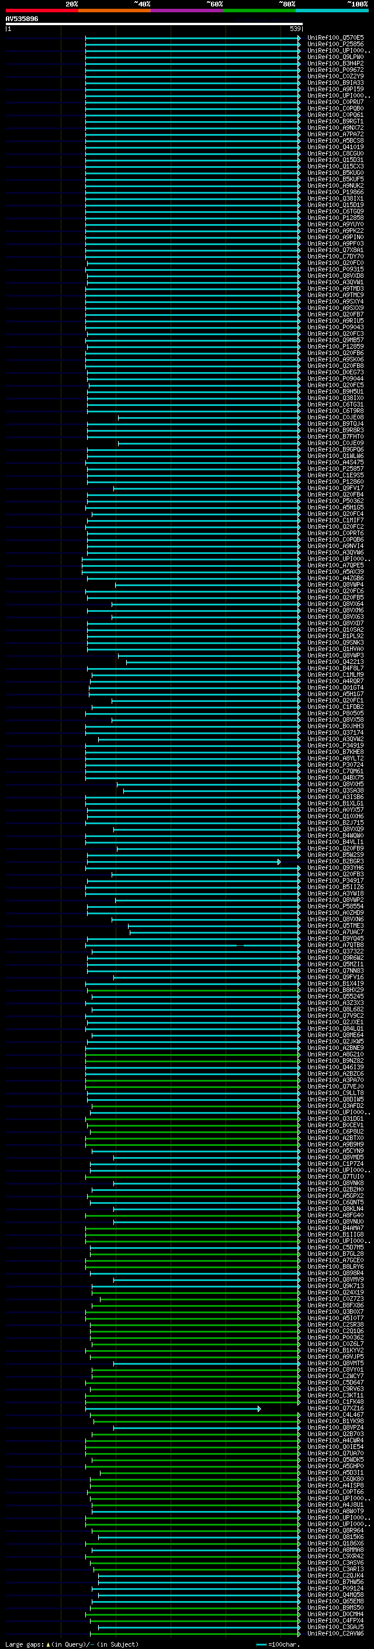Select the UniRef100_Q41019 label
The height and width of the screenshot is (1649, 374).
click(x=335, y=147)
